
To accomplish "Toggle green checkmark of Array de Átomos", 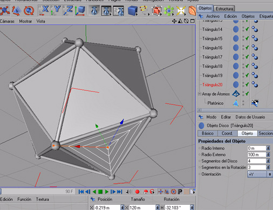I will click(247, 94).
